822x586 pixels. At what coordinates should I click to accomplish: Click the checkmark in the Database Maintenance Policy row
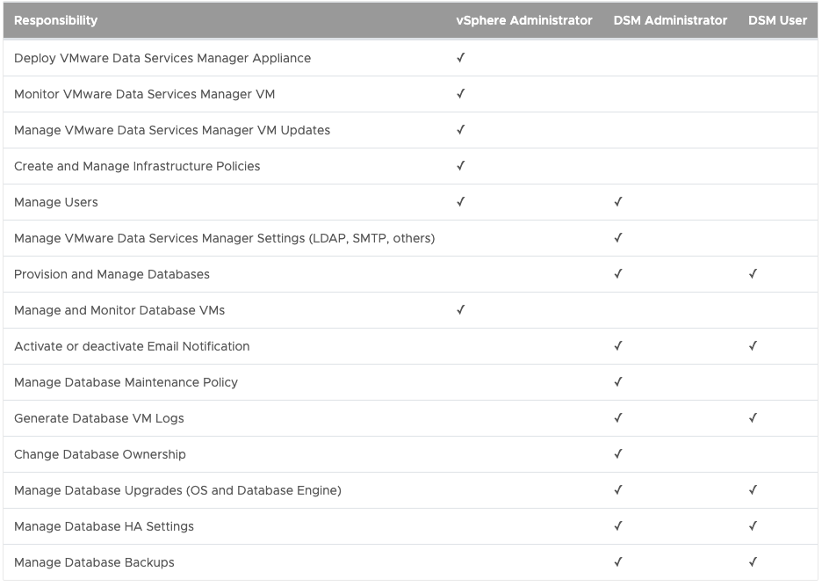pos(618,382)
